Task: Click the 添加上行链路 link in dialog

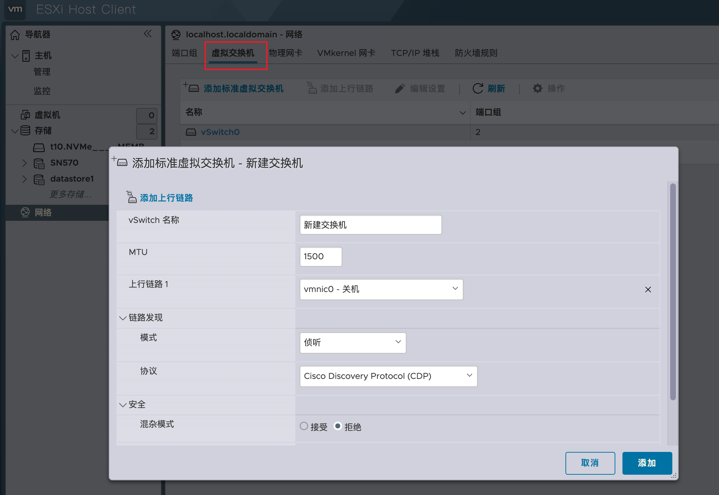Action: tap(166, 198)
